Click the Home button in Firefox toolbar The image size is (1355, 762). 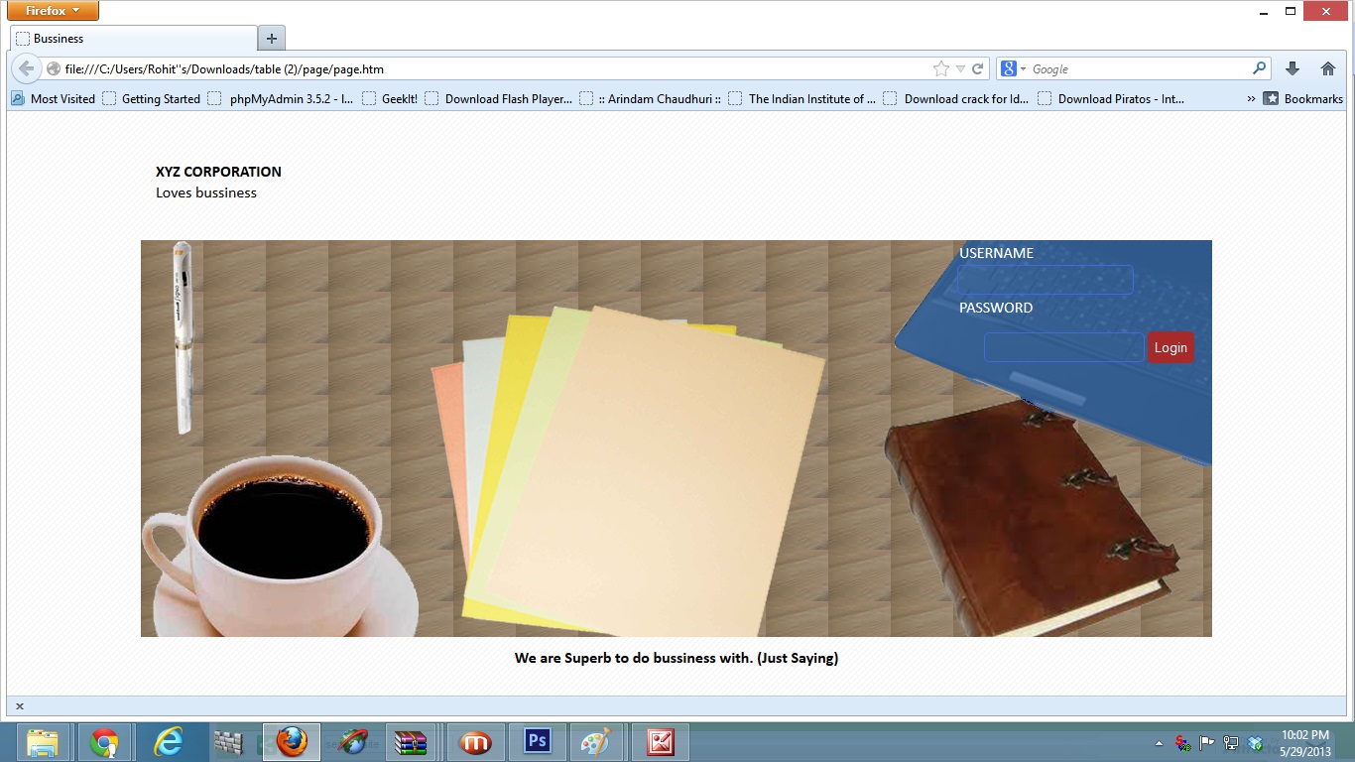click(x=1327, y=68)
